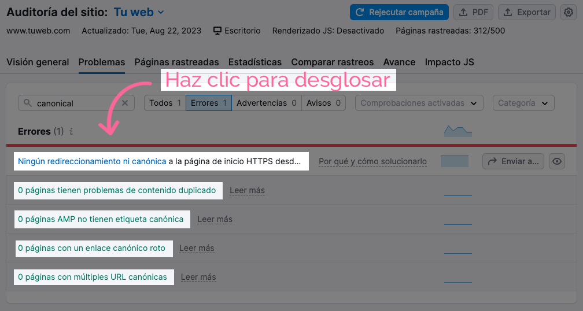Open Comparar rastreos tab
The height and width of the screenshot is (311, 583).
[x=333, y=62]
